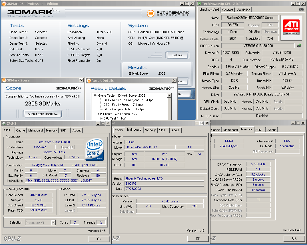Image resolution: width=307 pixels, height=245 pixels.
Task: Select the CPU Test 1 row
Action: 115,118
